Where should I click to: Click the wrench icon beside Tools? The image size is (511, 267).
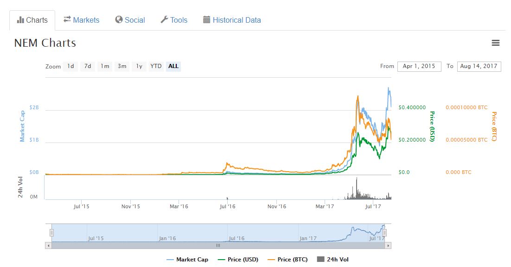[164, 20]
